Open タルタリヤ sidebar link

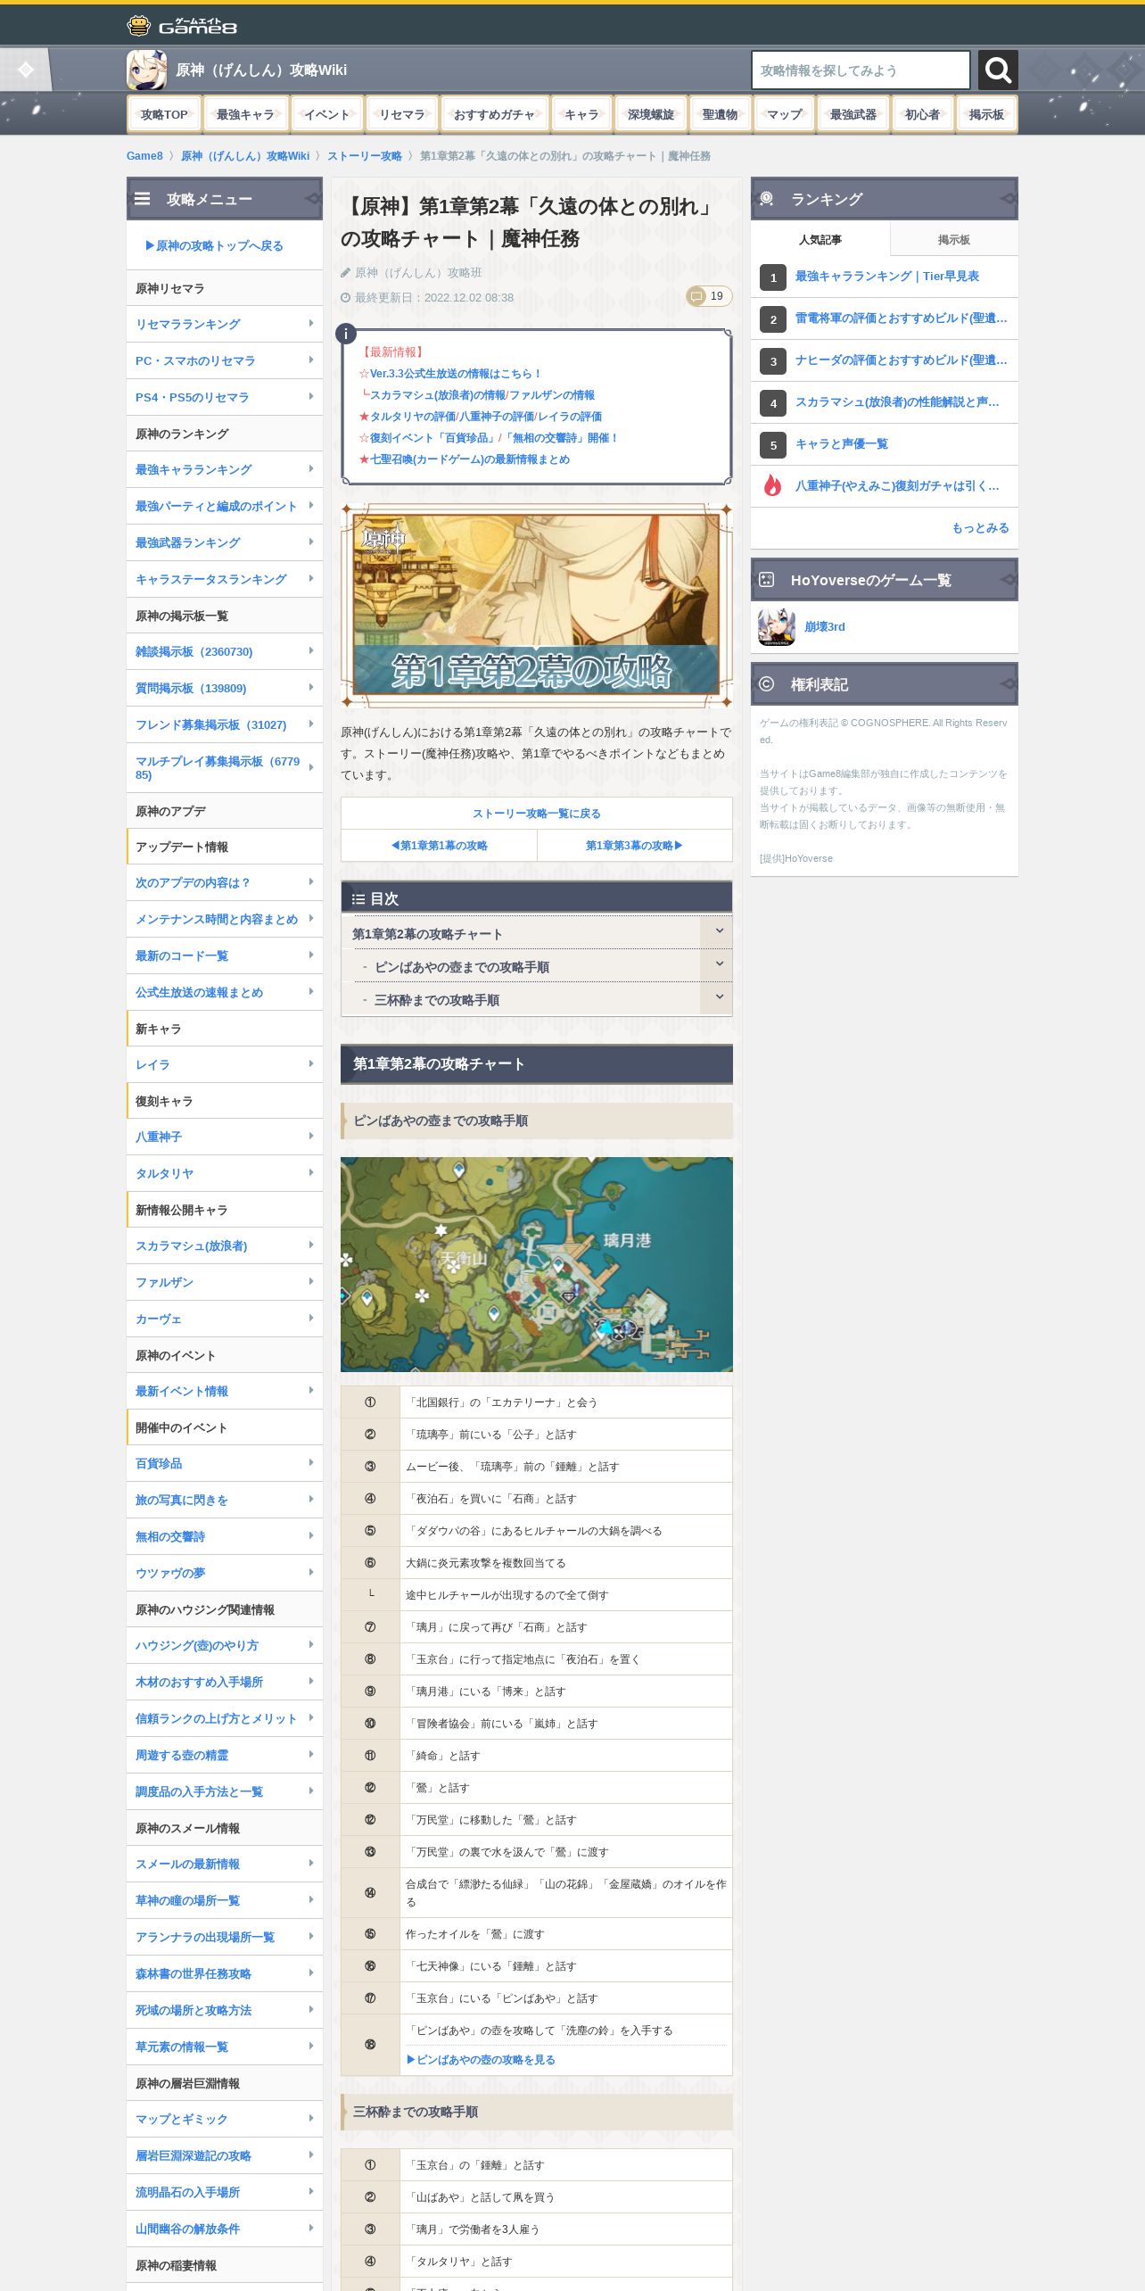pos(164,1173)
